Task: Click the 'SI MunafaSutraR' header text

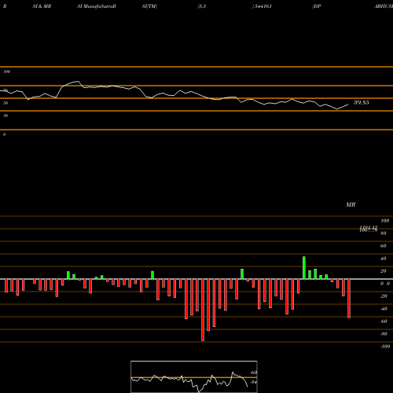Action: click(x=97, y=6)
